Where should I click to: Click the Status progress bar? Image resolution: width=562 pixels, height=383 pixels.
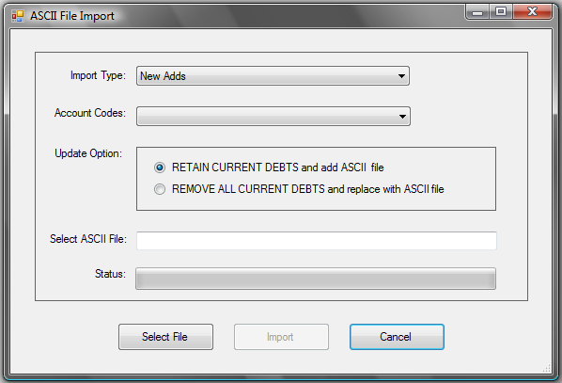click(x=316, y=279)
